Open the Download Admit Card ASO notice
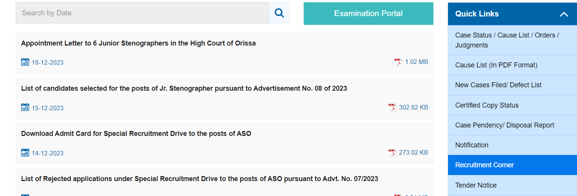 tap(136, 134)
